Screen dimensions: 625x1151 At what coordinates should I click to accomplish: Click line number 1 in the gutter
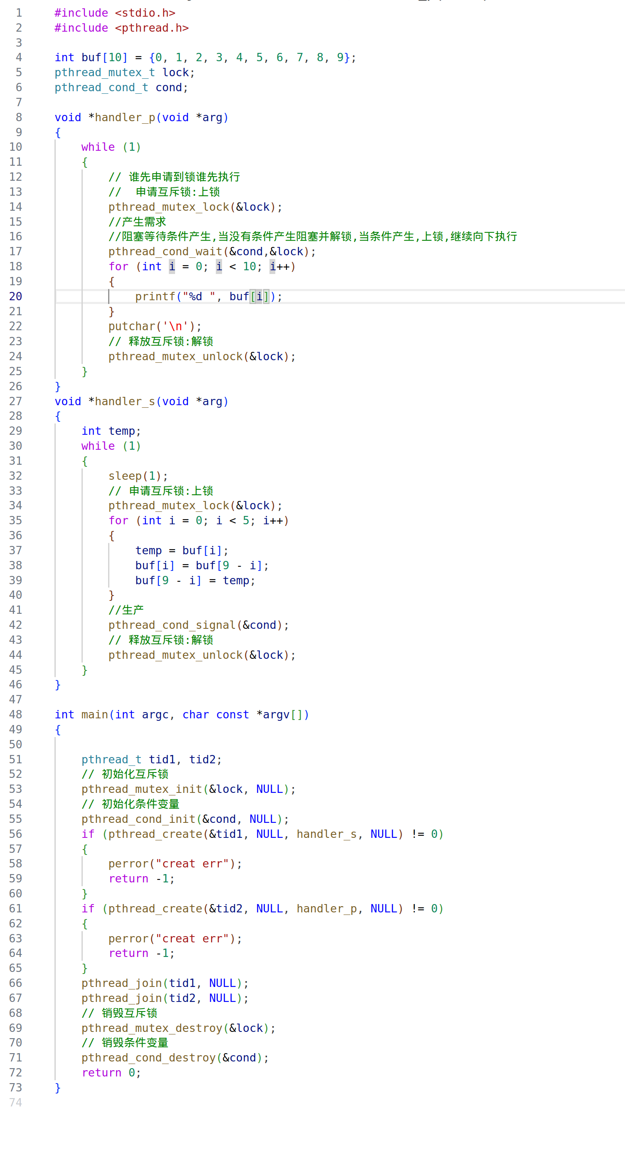tap(19, 13)
